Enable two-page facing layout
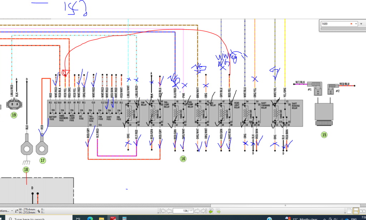366x220 pixels. 362,211
